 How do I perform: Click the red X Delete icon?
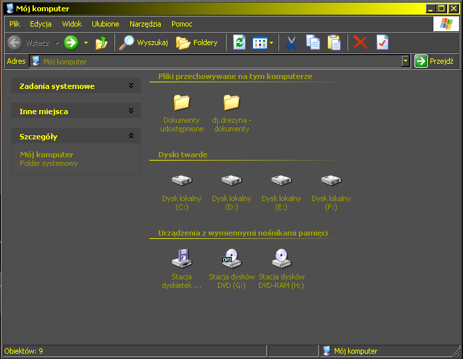coord(360,42)
